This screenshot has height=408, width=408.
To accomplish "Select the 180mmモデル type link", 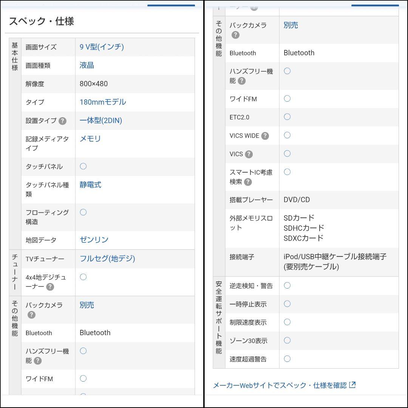I will (x=102, y=102).
